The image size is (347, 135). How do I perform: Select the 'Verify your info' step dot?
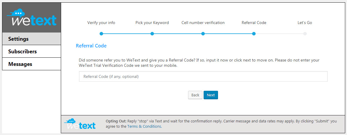(101, 34)
